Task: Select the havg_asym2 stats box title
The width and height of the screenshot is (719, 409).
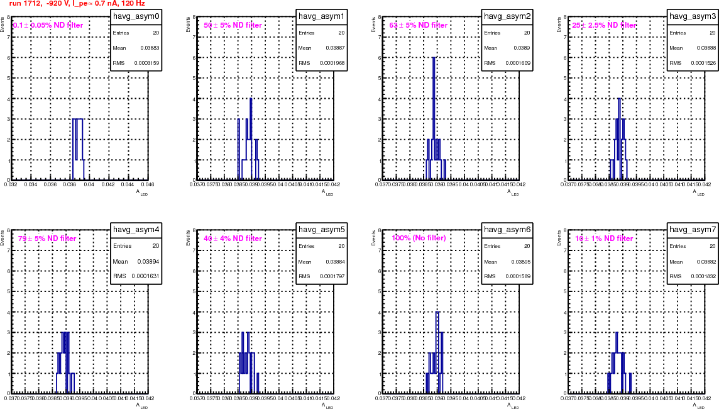Action: [x=507, y=16]
